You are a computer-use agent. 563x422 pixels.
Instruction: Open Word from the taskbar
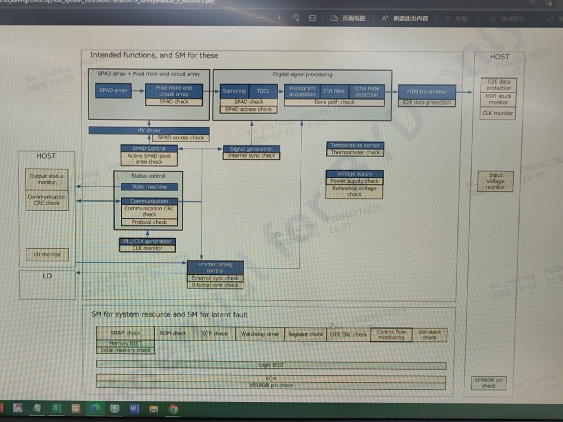pyautogui.click(x=134, y=409)
